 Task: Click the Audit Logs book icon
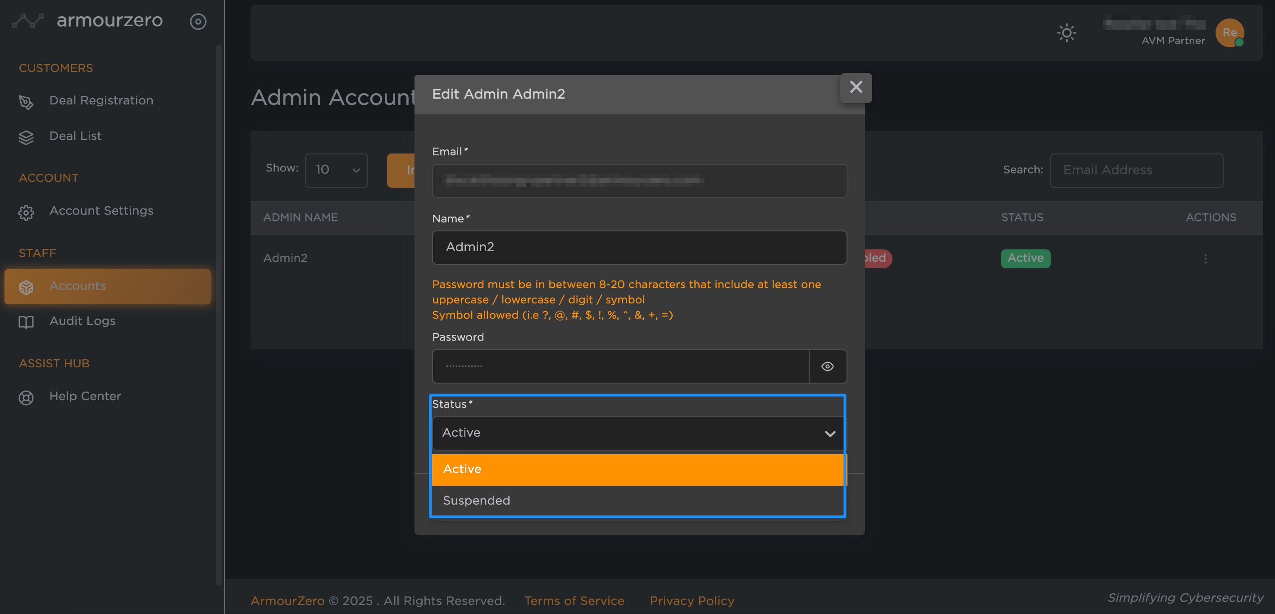pos(26,322)
